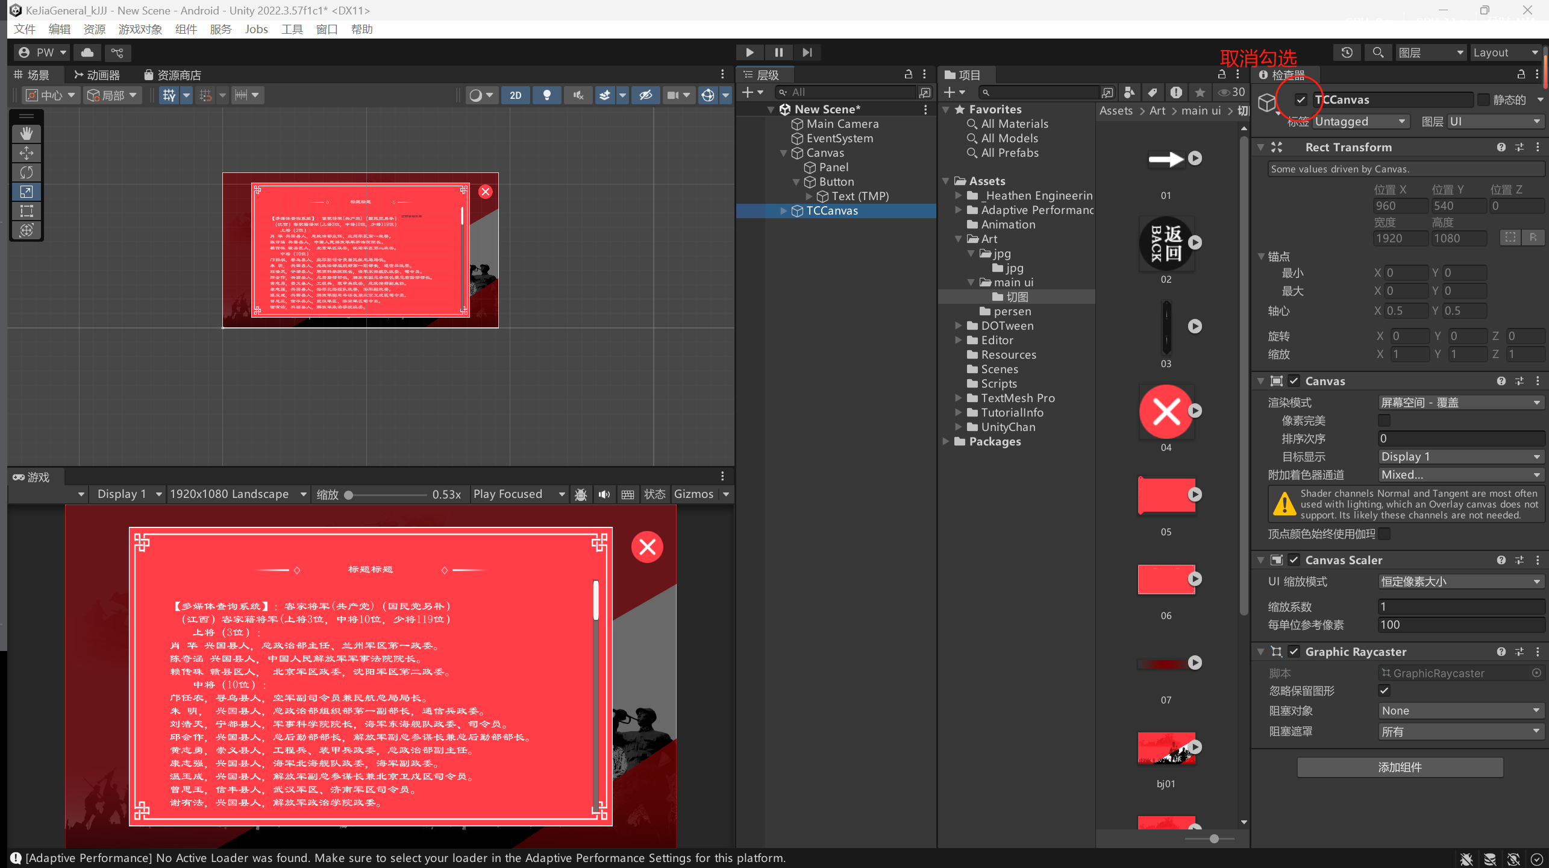Toggle the 2D view mode in scene view
1549x868 pixels.
515,95
